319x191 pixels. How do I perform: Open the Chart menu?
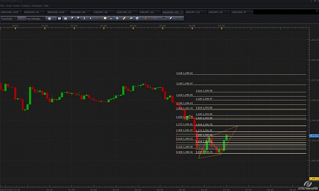pyautogui.click(x=9, y=6)
